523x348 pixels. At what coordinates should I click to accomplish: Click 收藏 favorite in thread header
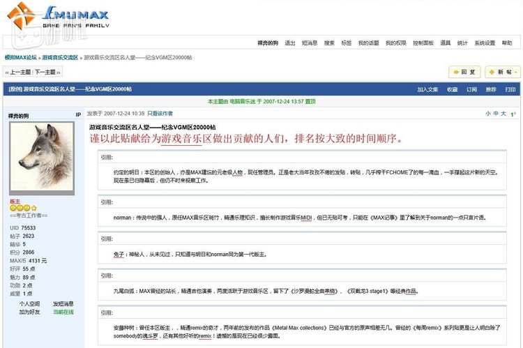[x=453, y=89]
